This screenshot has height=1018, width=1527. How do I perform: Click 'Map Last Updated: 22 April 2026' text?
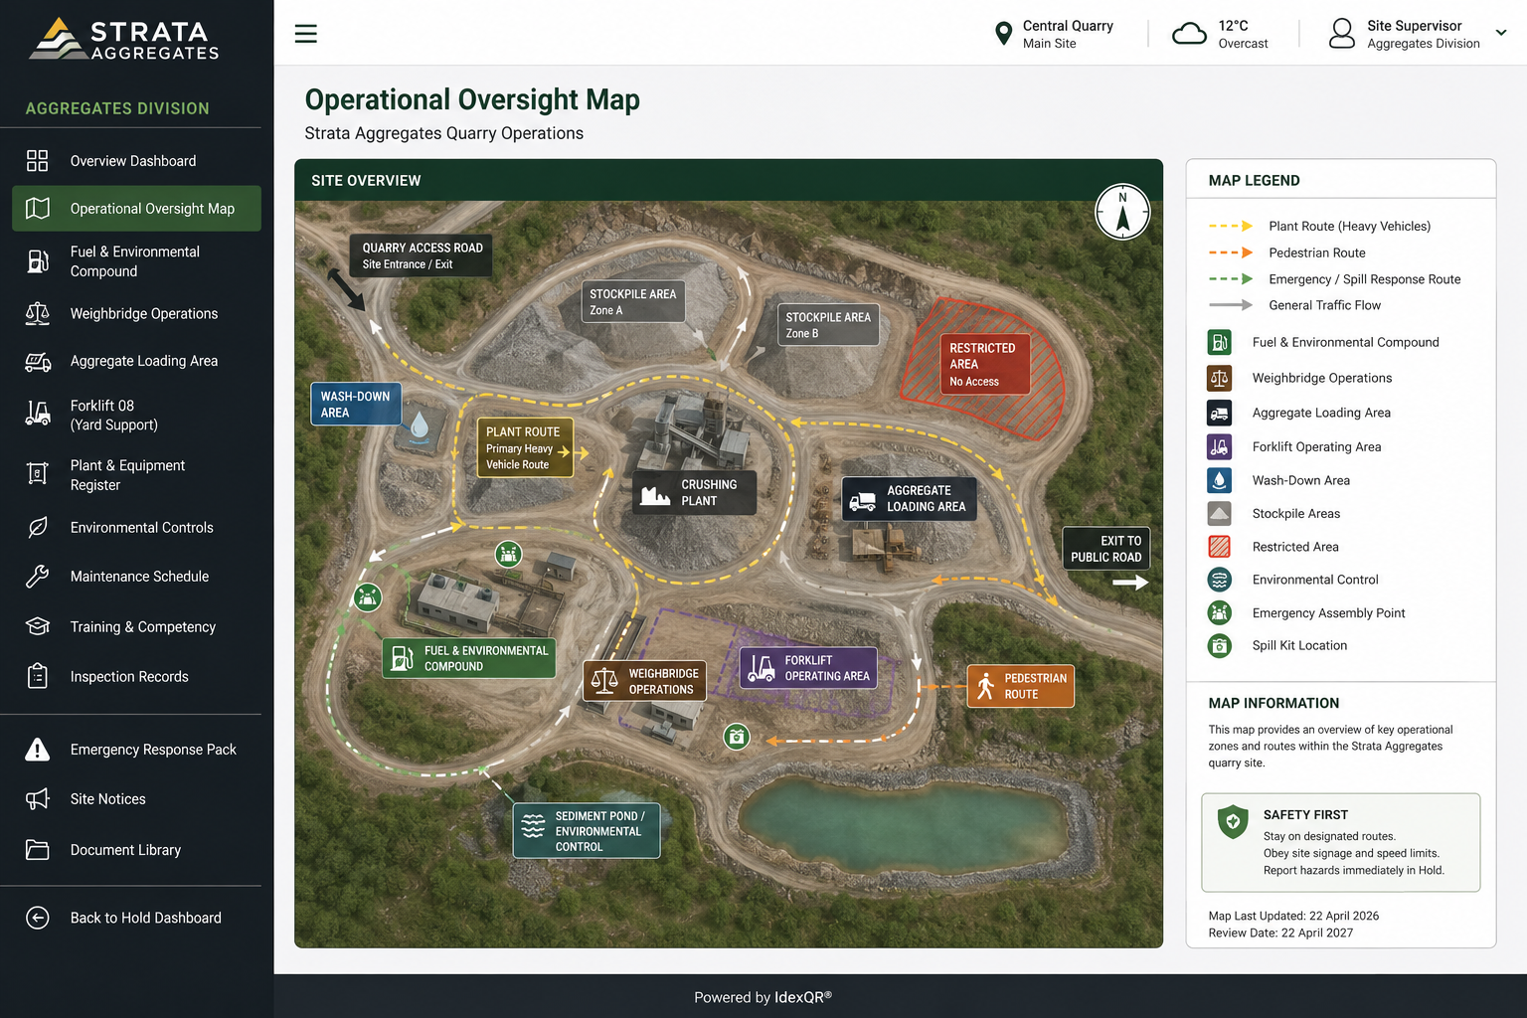point(1293,916)
